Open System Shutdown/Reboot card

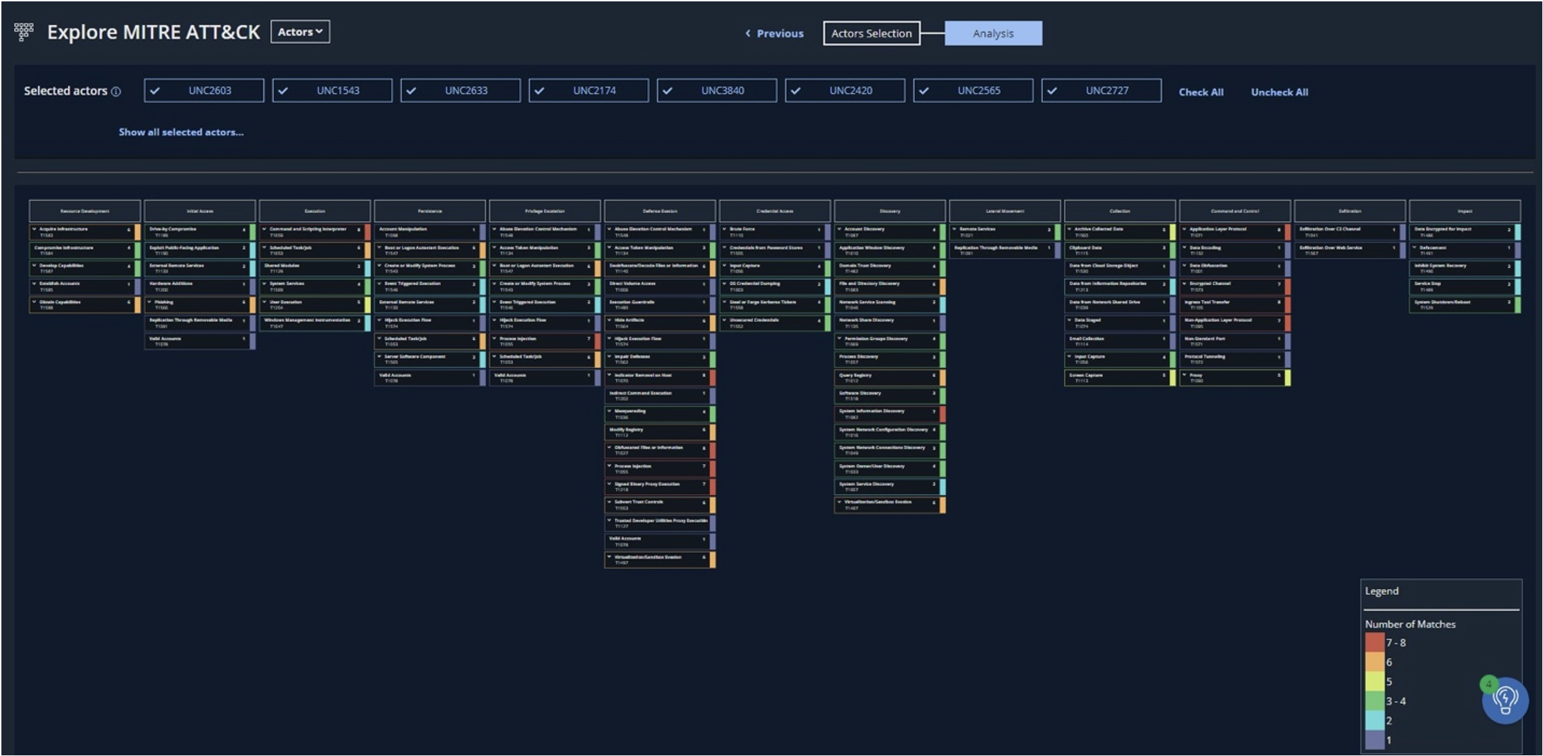(x=1465, y=304)
